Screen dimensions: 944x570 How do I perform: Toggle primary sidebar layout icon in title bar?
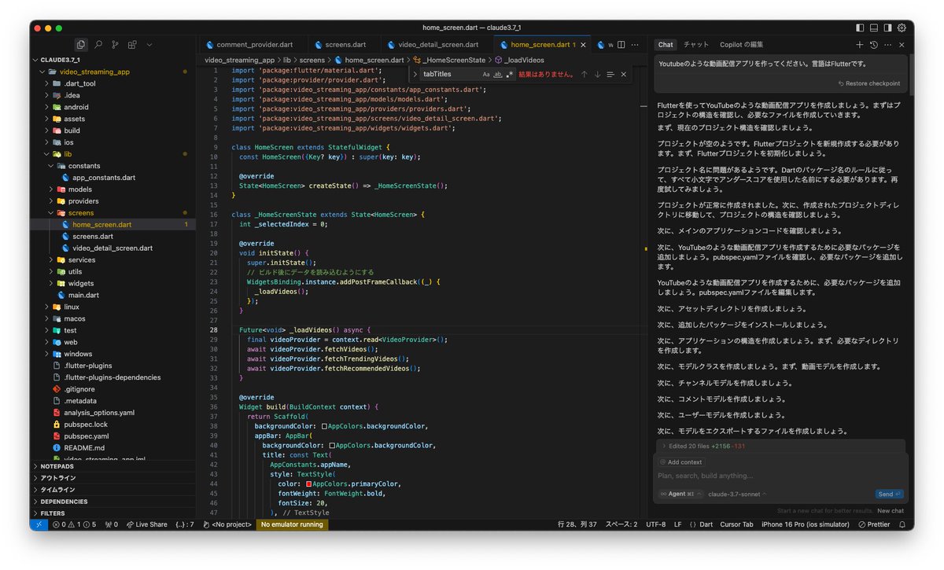[859, 28]
